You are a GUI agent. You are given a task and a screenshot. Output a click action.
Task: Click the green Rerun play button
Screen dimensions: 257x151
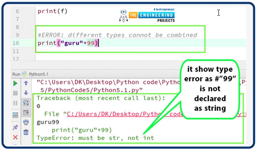(x=15, y=83)
